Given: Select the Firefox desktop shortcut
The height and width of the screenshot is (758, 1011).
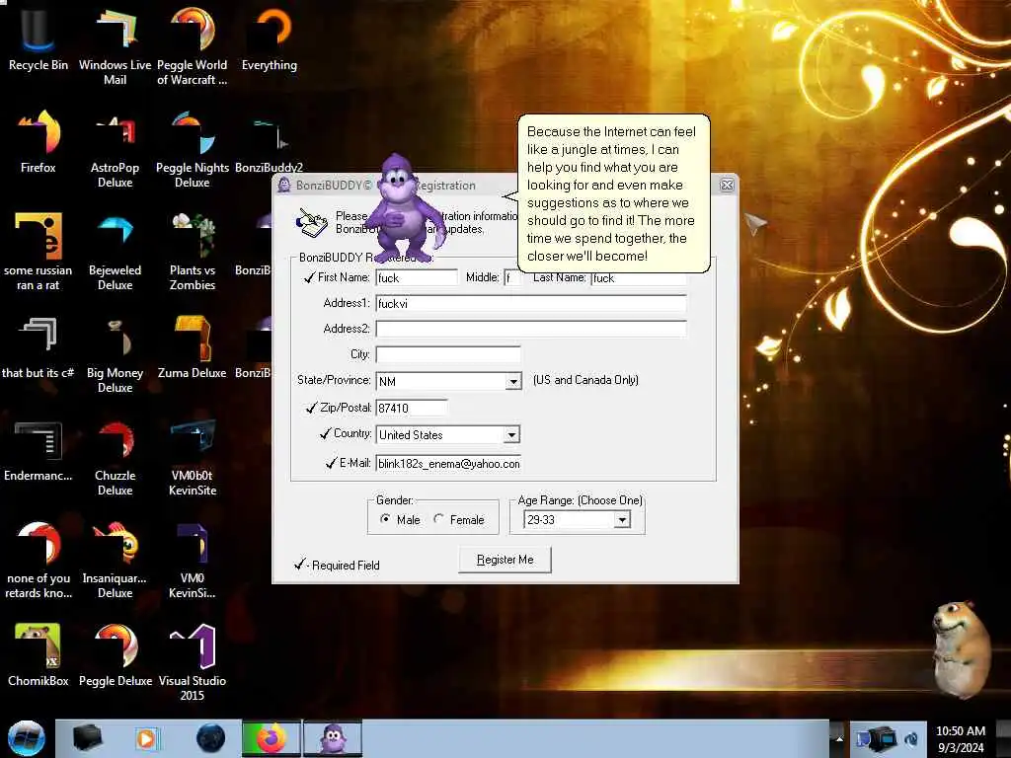Looking at the screenshot, I should pyautogui.click(x=39, y=142).
